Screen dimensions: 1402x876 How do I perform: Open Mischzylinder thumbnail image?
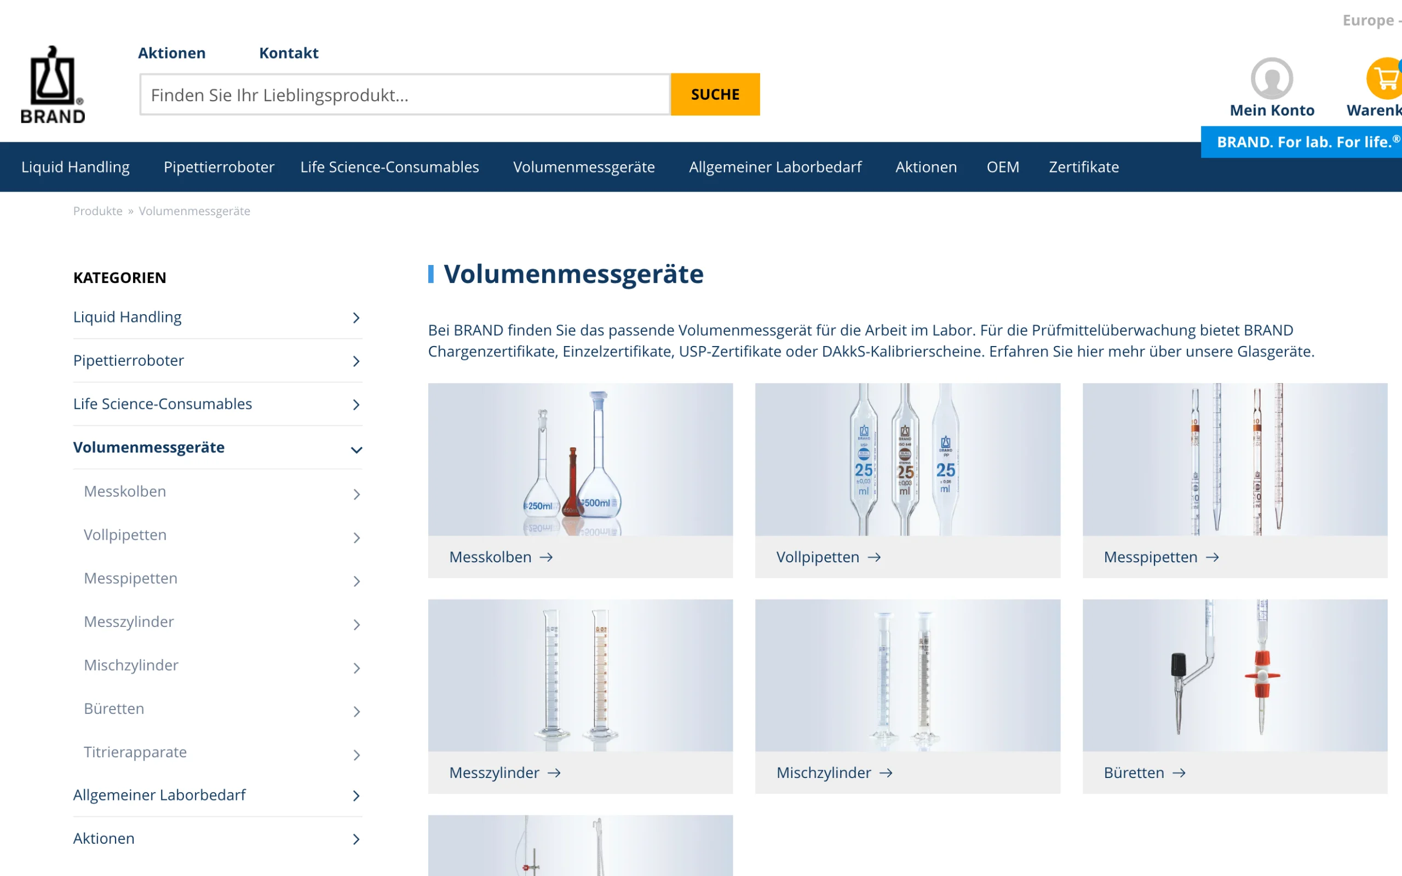click(908, 676)
